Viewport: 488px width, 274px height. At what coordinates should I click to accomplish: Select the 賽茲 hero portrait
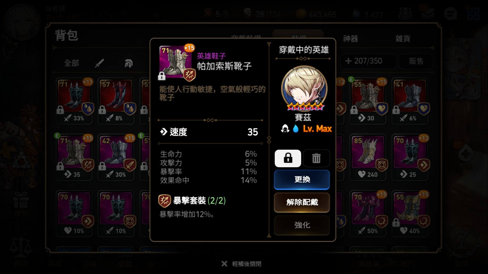(x=304, y=89)
